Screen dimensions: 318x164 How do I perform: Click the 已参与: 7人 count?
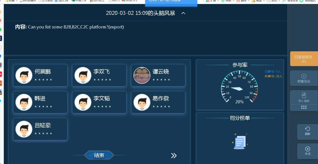(x=273, y=71)
